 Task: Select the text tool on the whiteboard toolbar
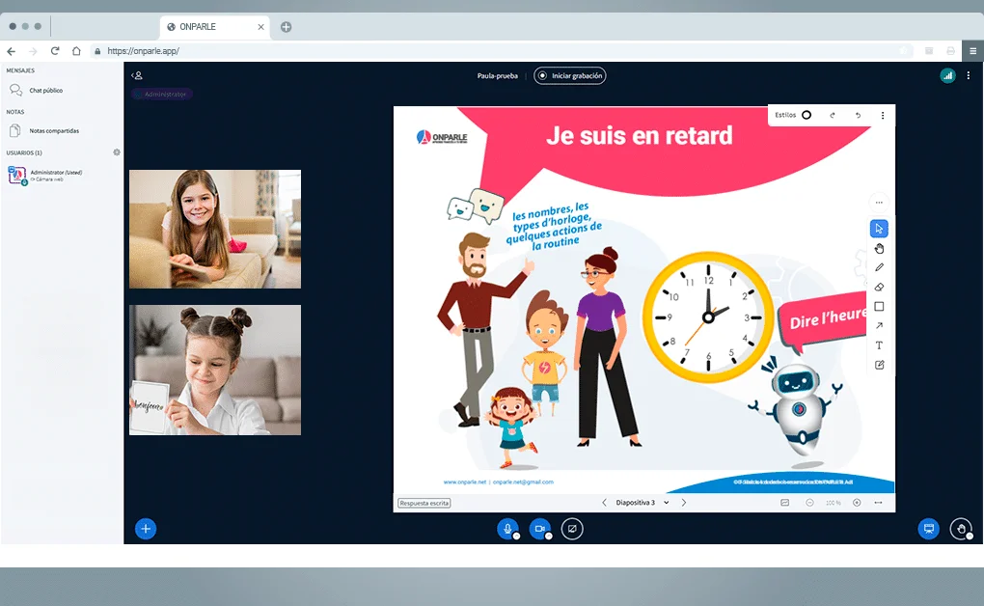879,344
